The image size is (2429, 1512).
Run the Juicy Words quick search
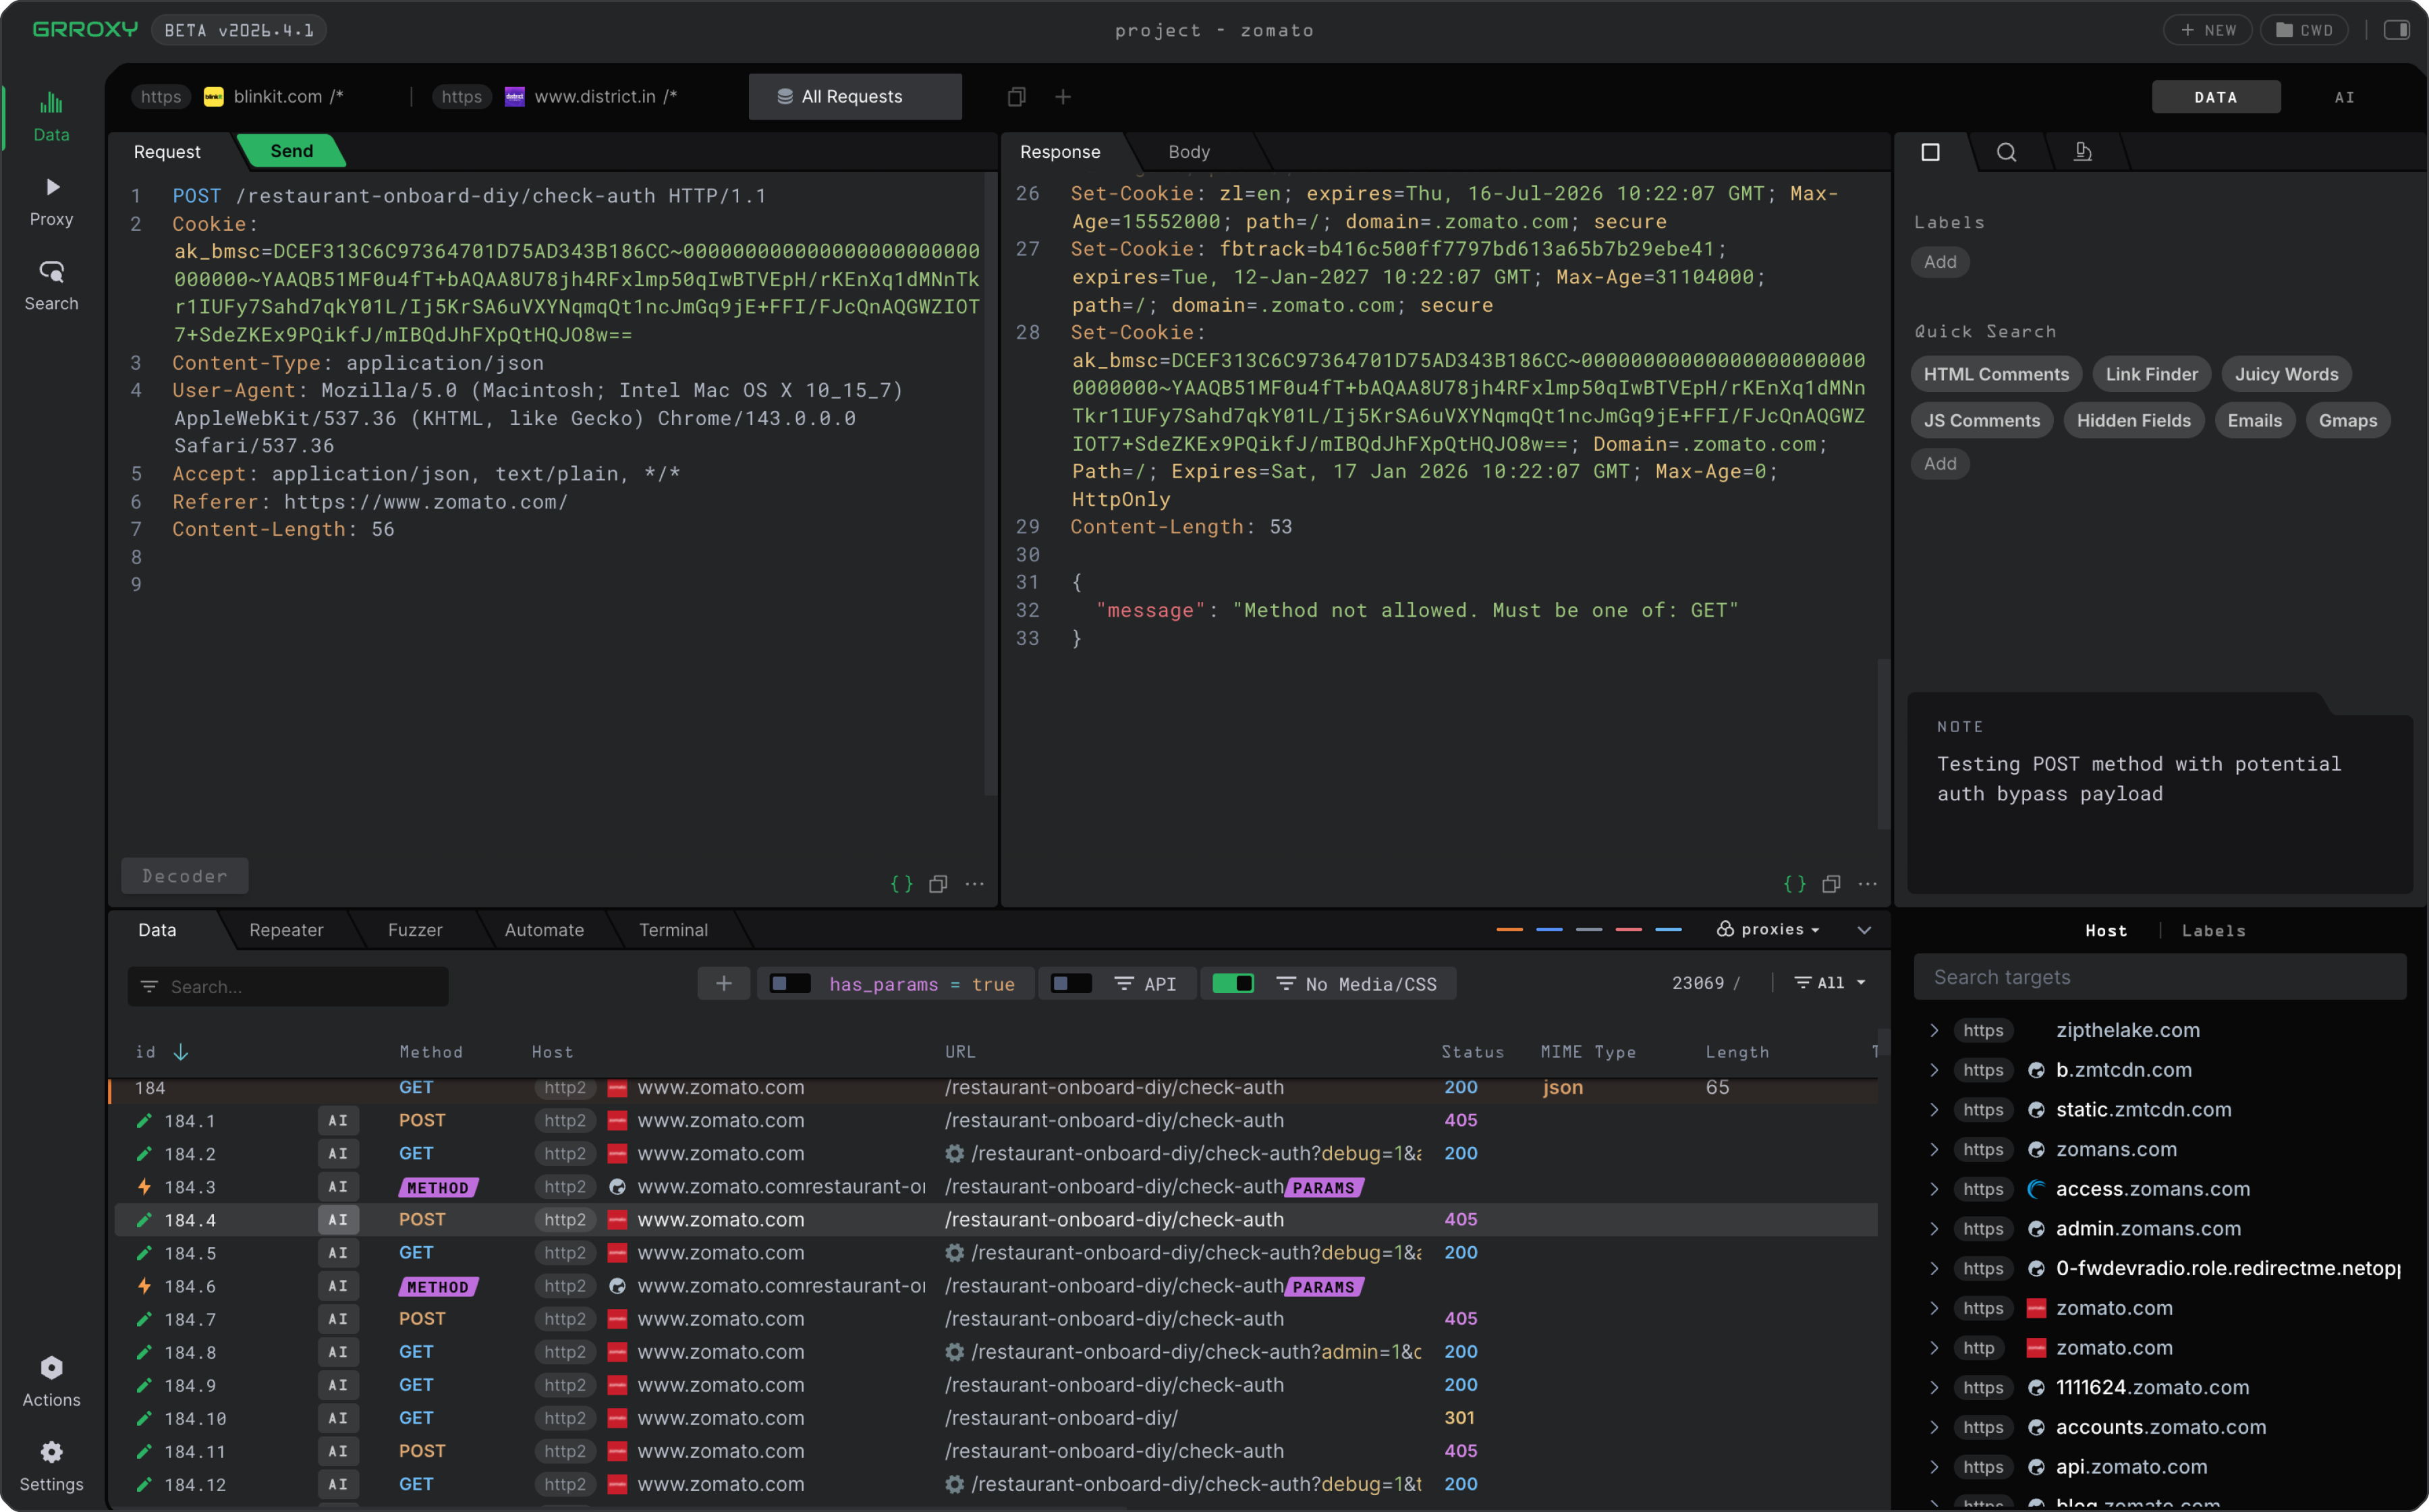pyautogui.click(x=2286, y=374)
